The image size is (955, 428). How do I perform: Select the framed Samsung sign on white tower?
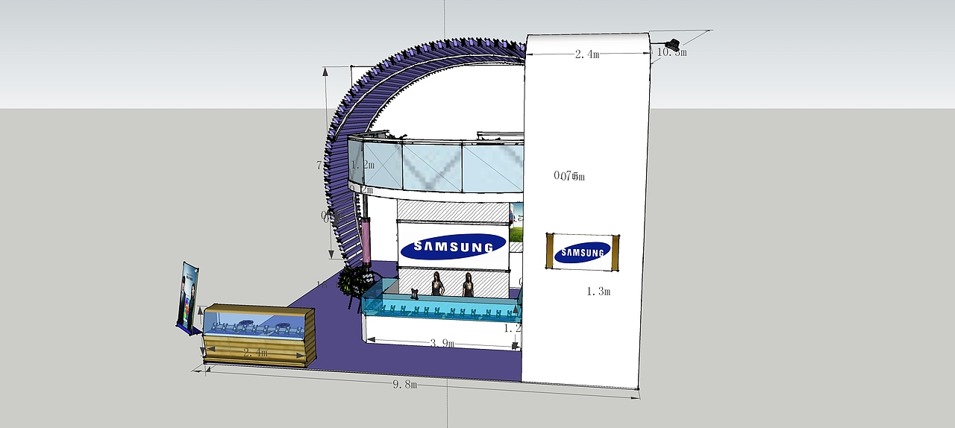pos(583,252)
